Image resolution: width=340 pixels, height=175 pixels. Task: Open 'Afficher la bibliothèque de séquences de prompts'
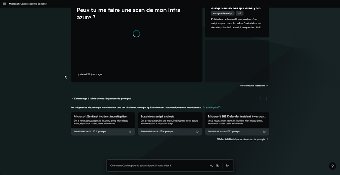click(x=242, y=139)
